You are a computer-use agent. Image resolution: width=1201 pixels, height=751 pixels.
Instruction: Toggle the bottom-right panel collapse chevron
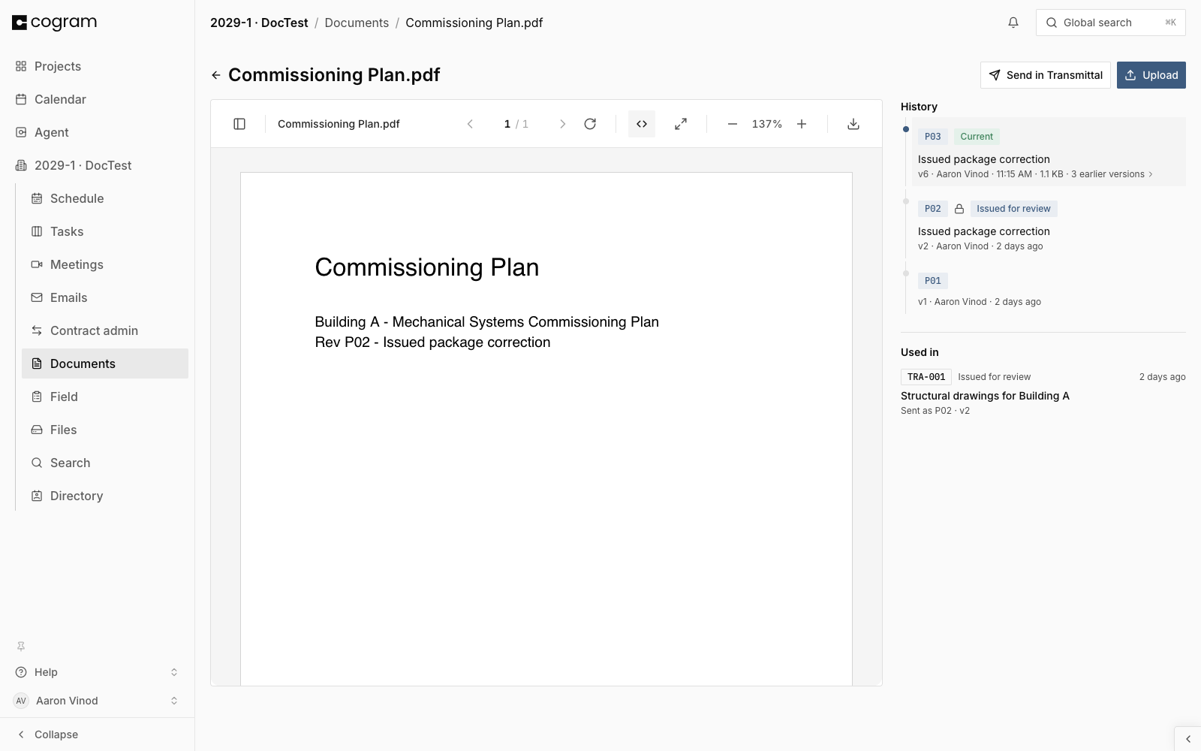click(1187, 739)
